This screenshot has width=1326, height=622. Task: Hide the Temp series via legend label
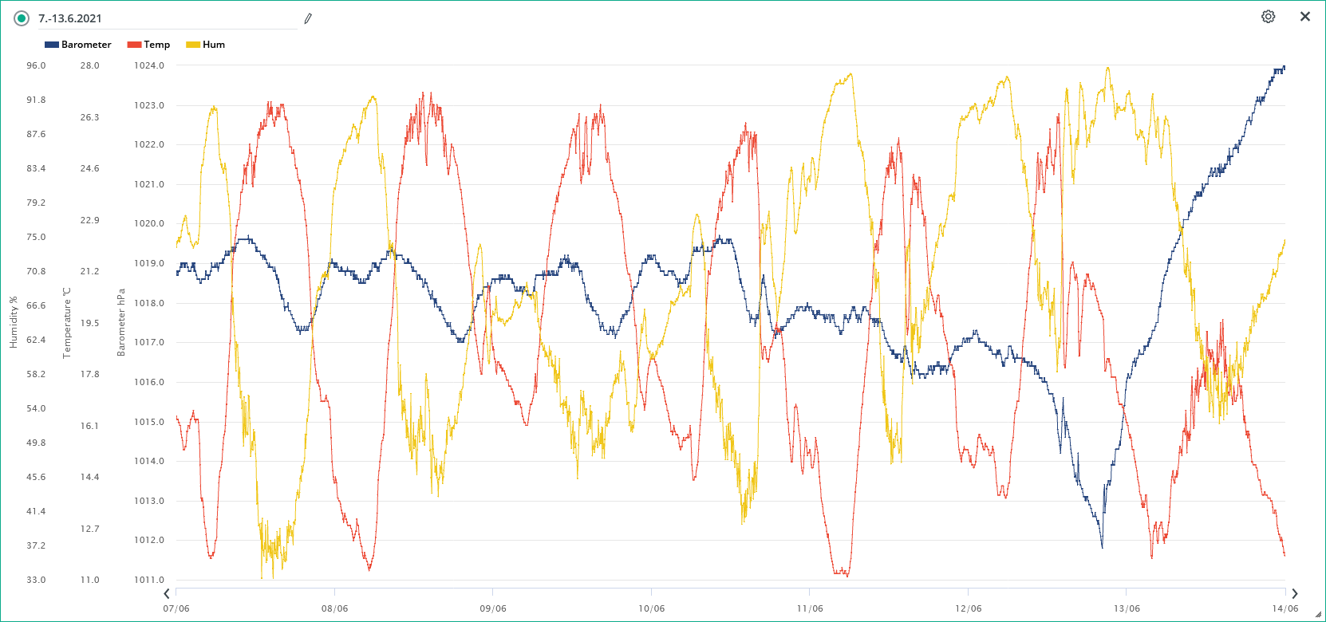tap(156, 45)
